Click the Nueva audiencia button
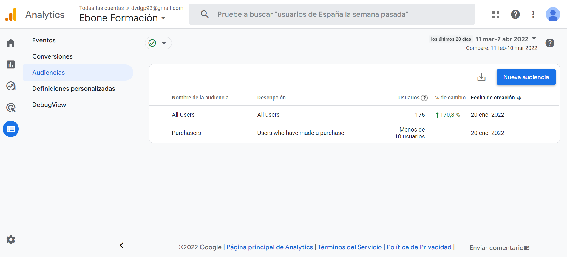This screenshot has height=257, width=567. pos(526,77)
